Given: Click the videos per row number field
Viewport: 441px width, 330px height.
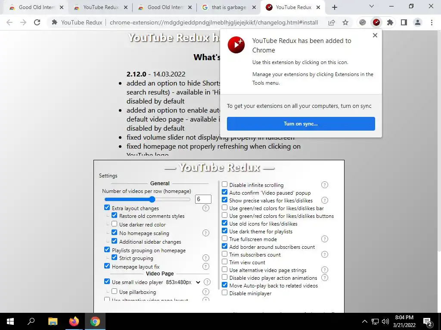Looking at the screenshot, I should (x=203, y=199).
